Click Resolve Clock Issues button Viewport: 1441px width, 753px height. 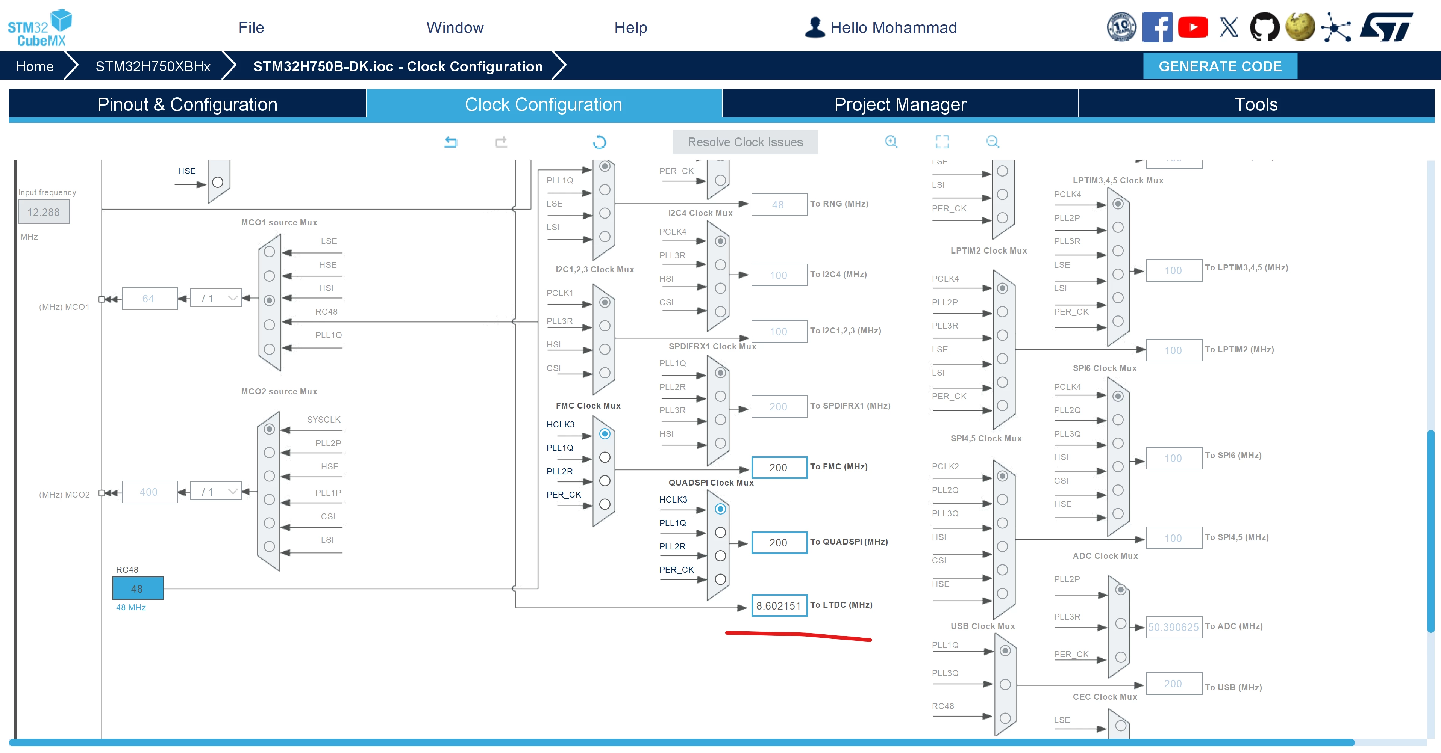[x=744, y=142]
